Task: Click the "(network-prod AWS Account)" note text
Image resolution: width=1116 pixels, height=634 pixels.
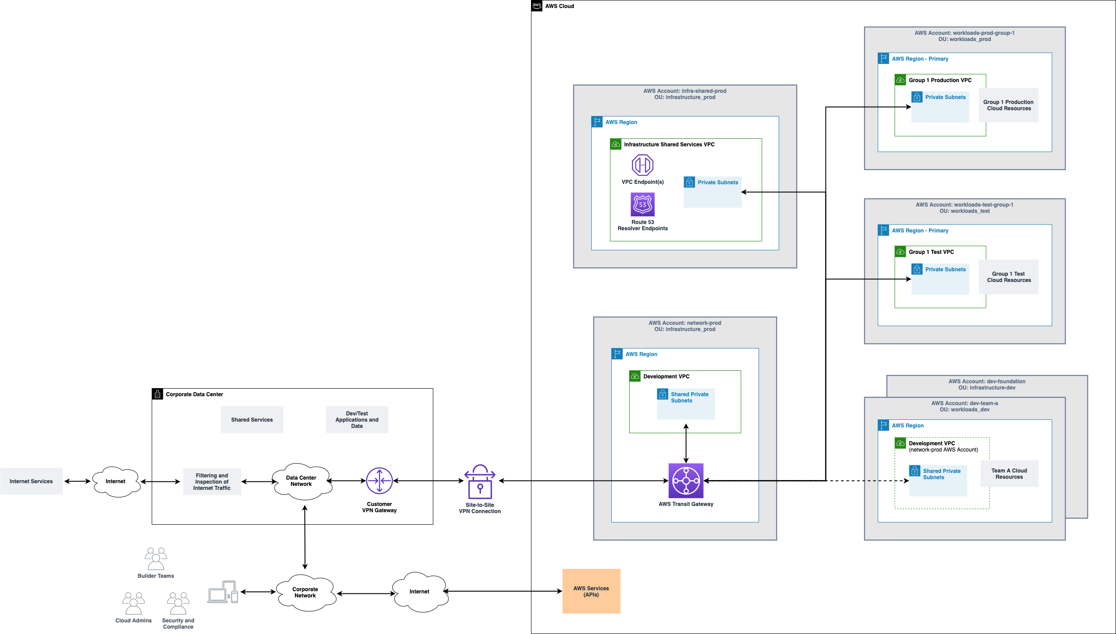Action: pos(943,450)
